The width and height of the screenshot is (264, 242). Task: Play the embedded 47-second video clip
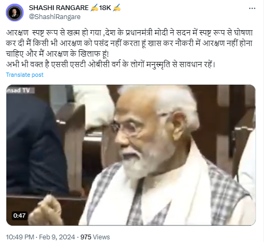(x=131, y=155)
